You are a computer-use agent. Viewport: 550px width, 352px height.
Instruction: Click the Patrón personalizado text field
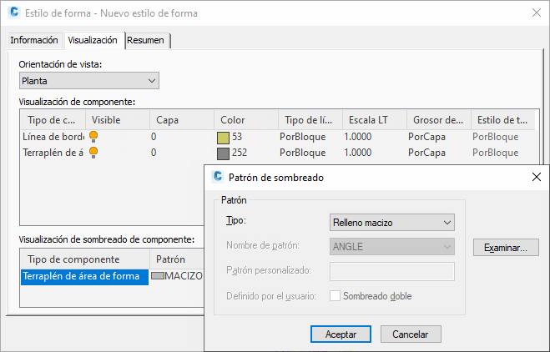[392, 271]
